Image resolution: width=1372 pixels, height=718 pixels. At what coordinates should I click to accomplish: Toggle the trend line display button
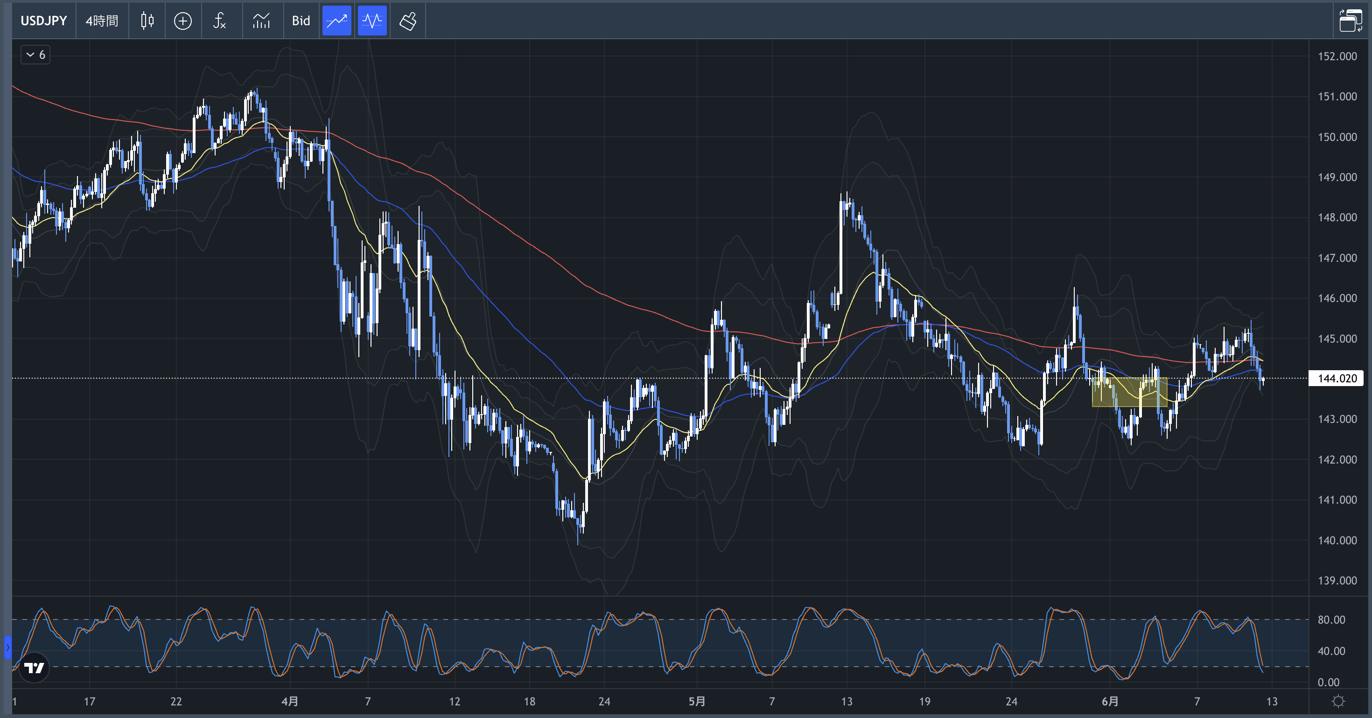(336, 21)
